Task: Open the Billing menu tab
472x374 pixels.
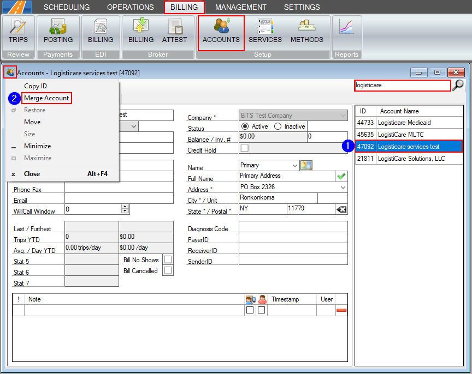Action: [x=184, y=7]
